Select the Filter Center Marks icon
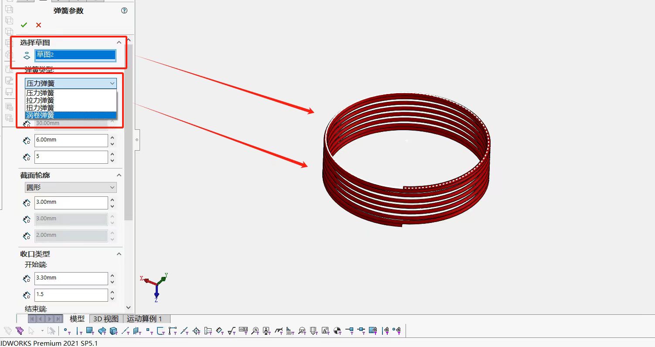The width and height of the screenshot is (655, 347). point(197,331)
